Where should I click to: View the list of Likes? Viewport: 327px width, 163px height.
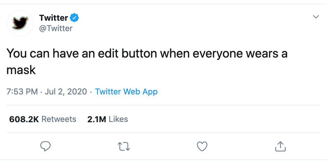118,119
